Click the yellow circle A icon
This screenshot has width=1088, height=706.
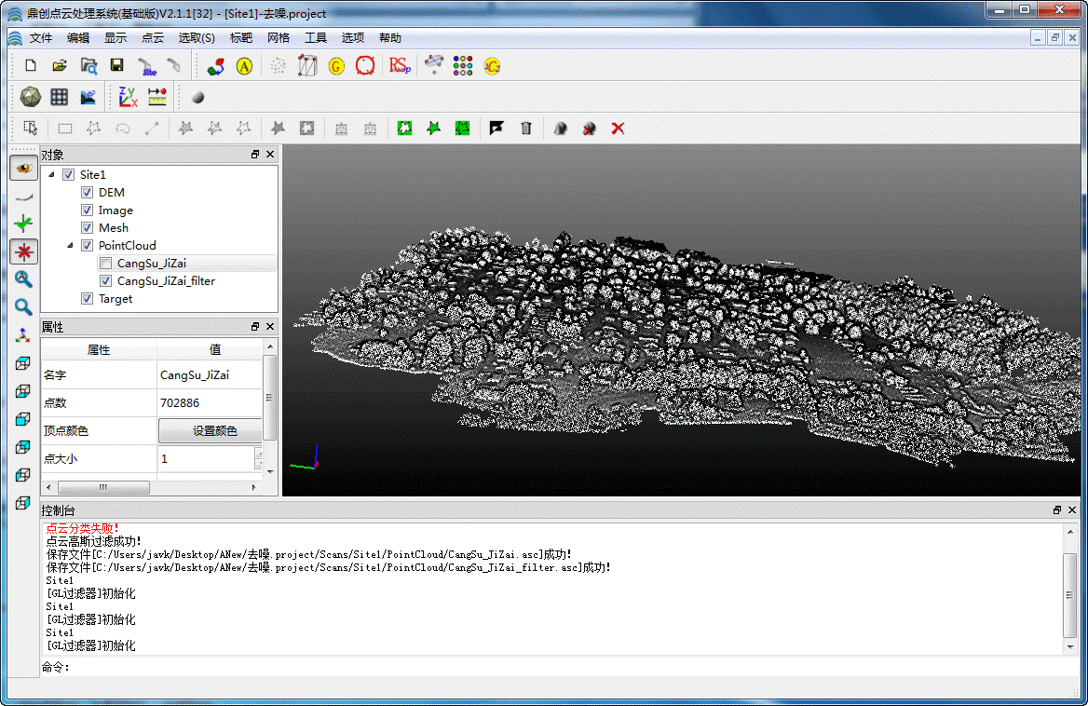pyautogui.click(x=244, y=66)
